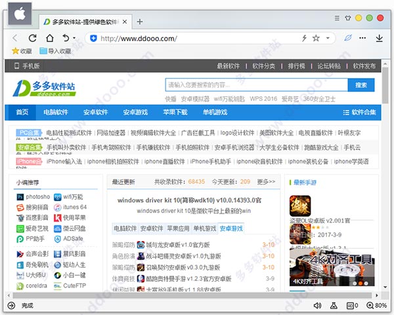Select 首页 in the navigation bar
Screen dimensions: 394x315
tap(22, 112)
